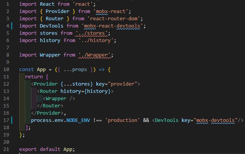Click the 'mobx-react-devtools' import string
Screen dimensions: 245x154
pos(112,26)
